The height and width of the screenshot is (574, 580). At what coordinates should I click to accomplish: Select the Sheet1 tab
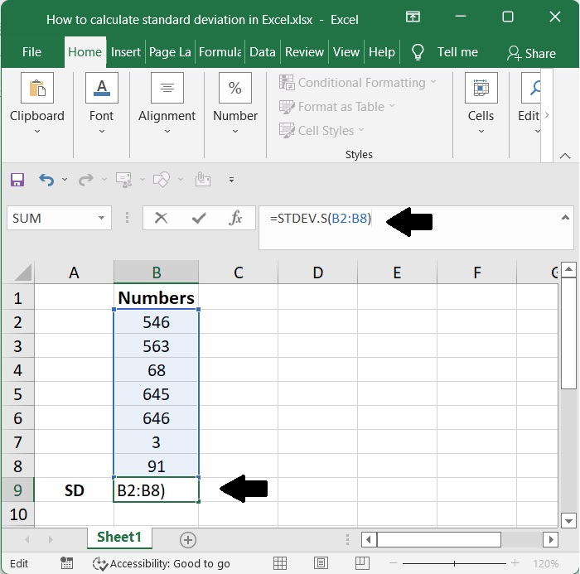coord(119,537)
